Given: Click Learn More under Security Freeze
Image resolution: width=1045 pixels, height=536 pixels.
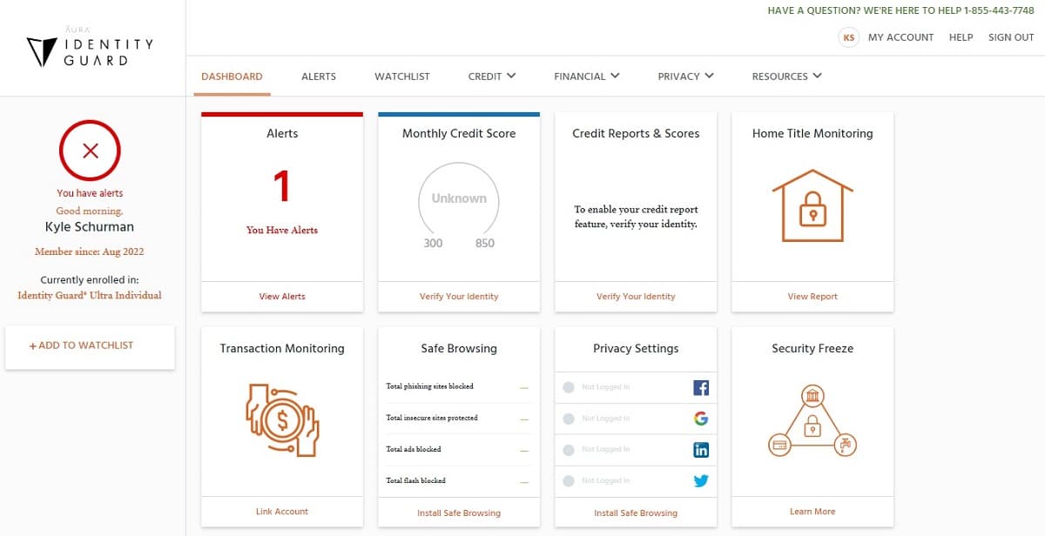Looking at the screenshot, I should [812, 512].
